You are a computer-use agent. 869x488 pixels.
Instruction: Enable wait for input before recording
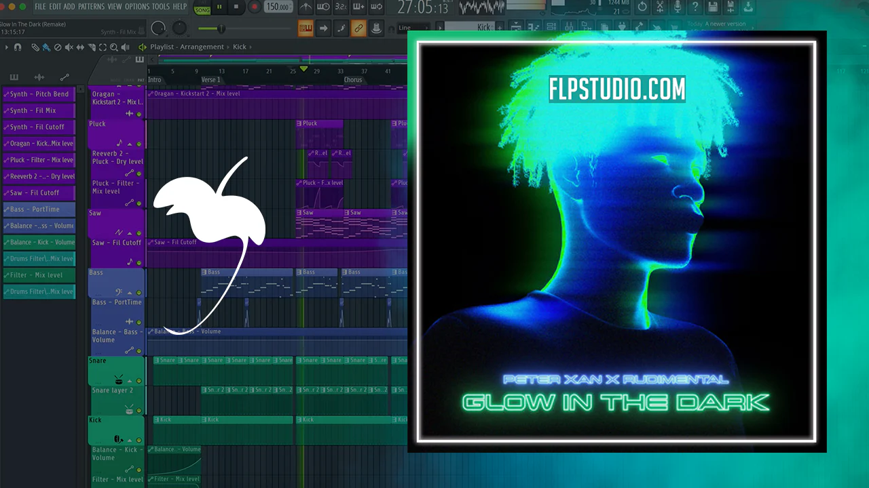pyautogui.click(x=324, y=7)
